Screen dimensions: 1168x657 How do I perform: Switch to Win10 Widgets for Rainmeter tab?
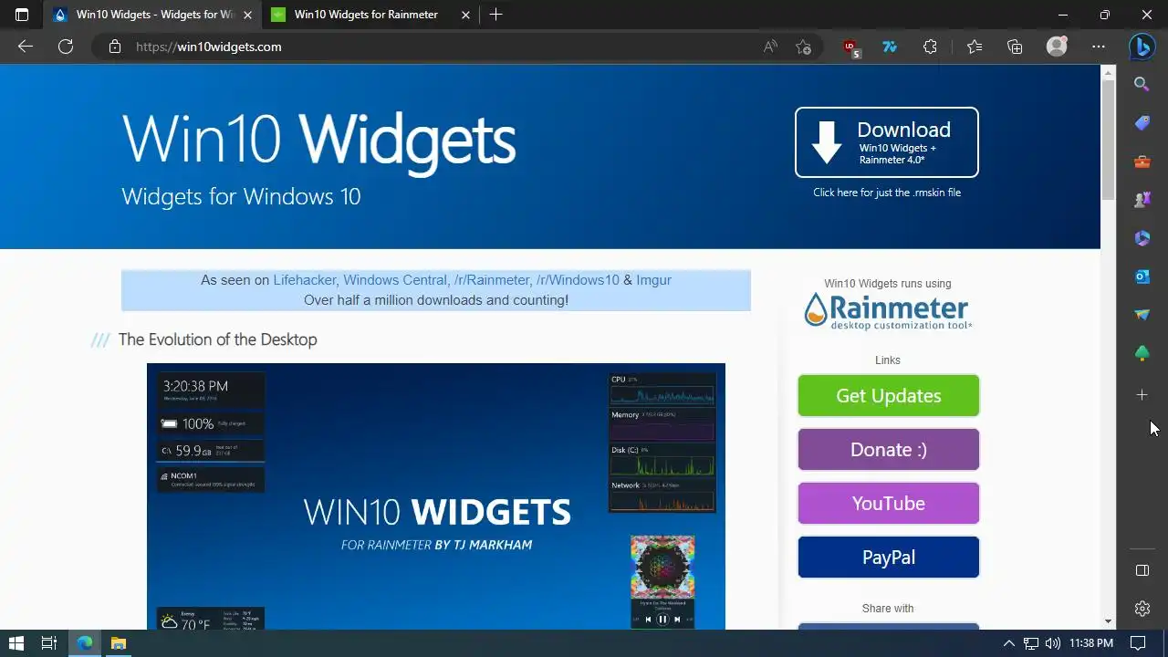pos(365,15)
